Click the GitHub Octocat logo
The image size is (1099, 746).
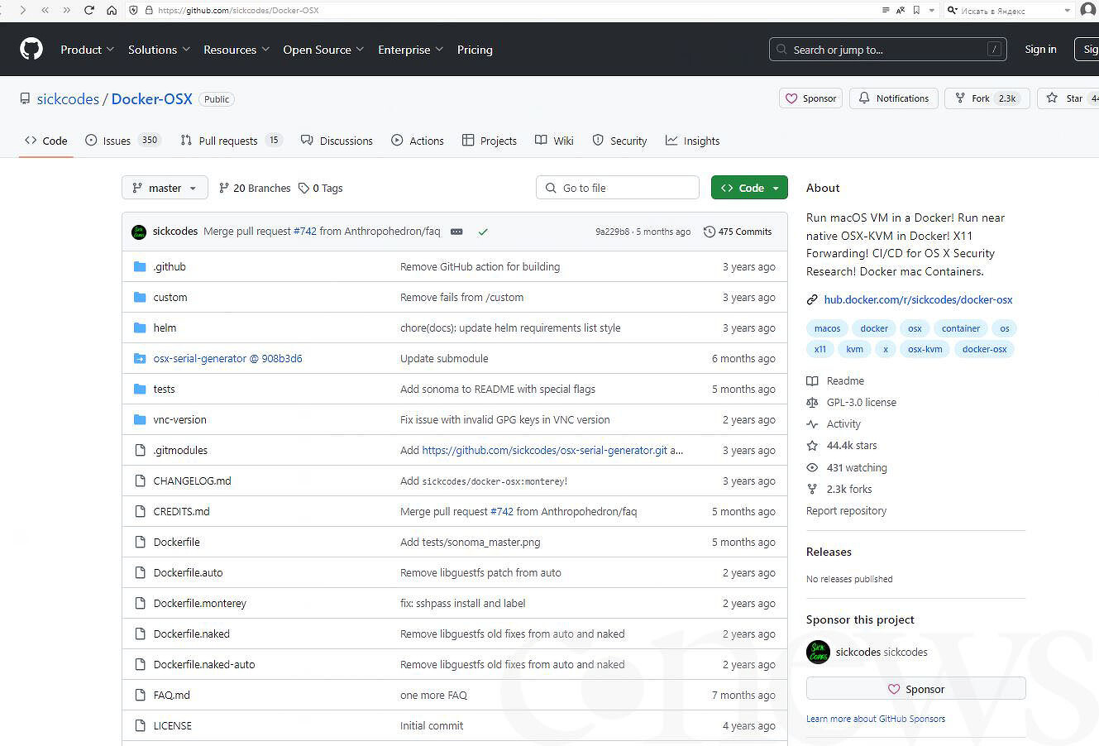[x=31, y=50]
